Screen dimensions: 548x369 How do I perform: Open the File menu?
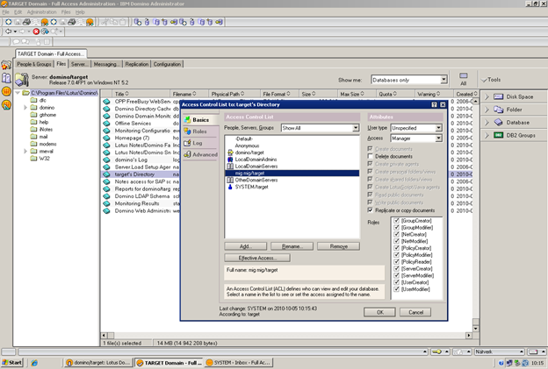click(x=5, y=12)
